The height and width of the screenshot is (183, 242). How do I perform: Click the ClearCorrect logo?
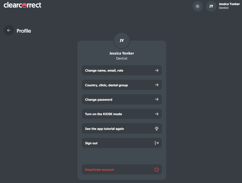pos(22,5)
